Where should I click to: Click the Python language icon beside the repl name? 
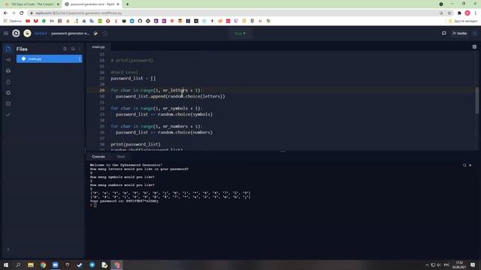coord(95,33)
